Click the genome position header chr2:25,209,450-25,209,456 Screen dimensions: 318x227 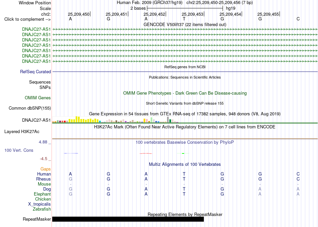point(220,3)
